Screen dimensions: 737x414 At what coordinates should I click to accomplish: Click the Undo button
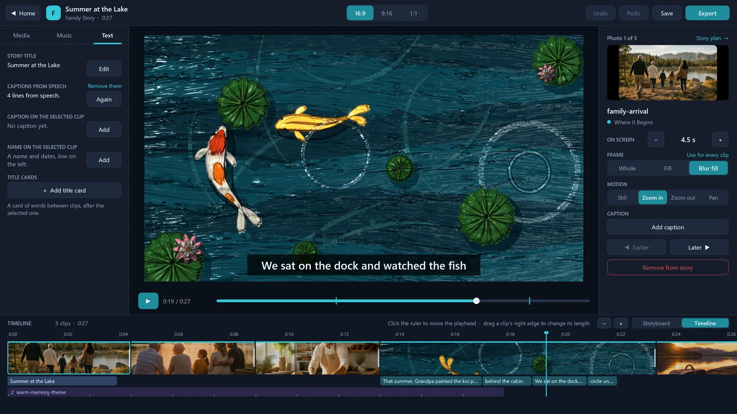(600, 13)
